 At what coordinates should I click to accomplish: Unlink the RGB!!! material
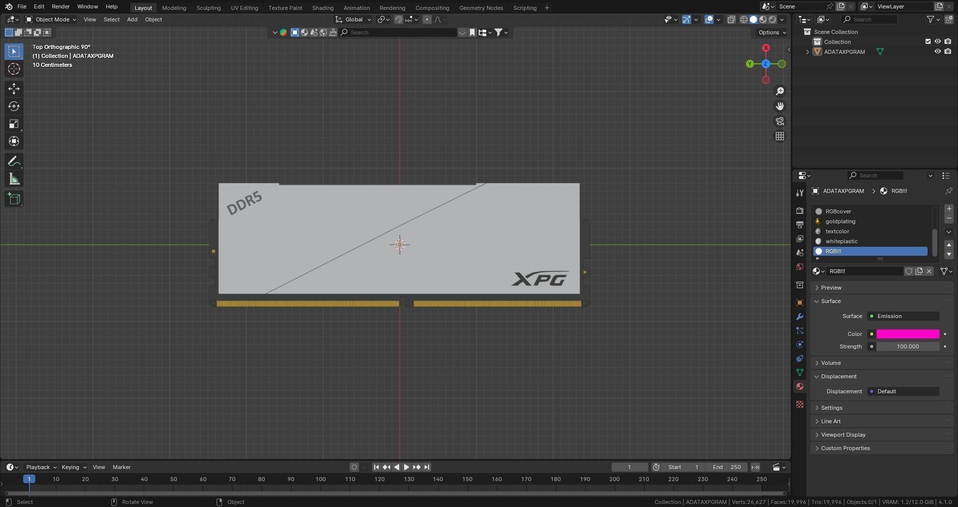[x=929, y=271]
